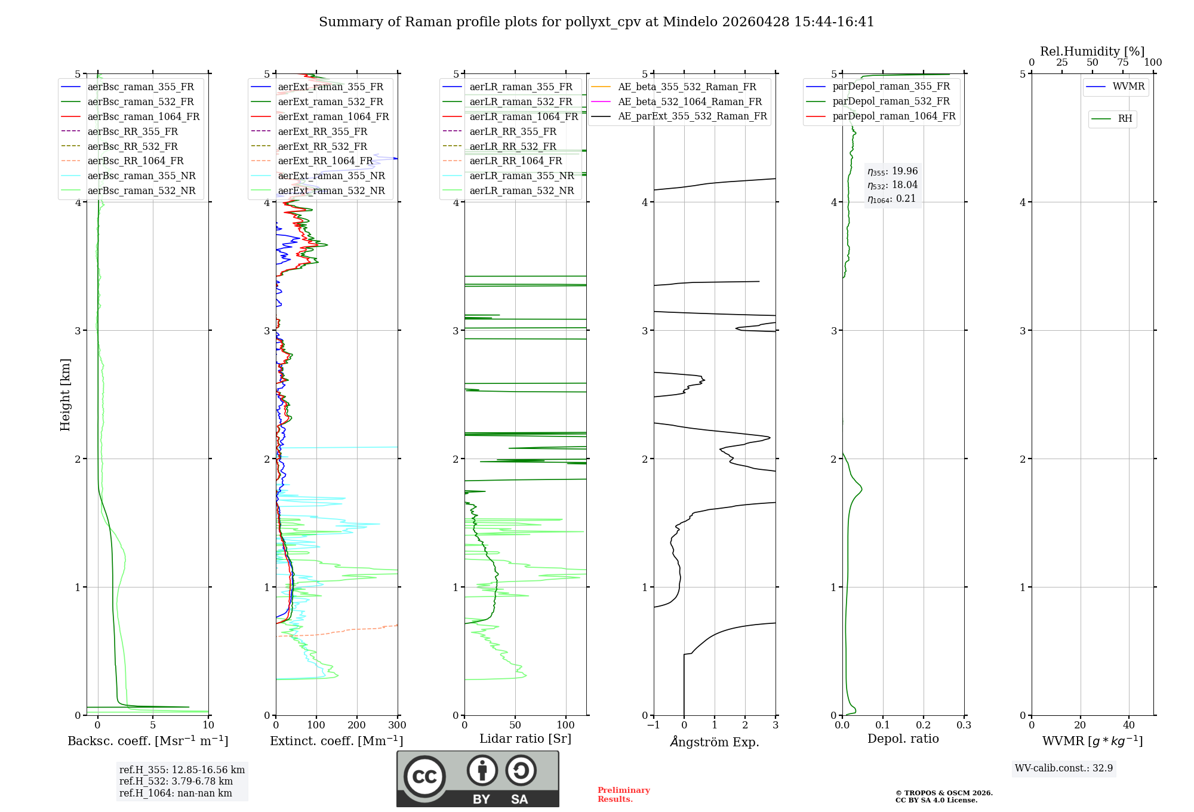The image size is (1194, 812).
Task: Select the parDepol_raman_532_FR legend entry
Action: point(891,101)
